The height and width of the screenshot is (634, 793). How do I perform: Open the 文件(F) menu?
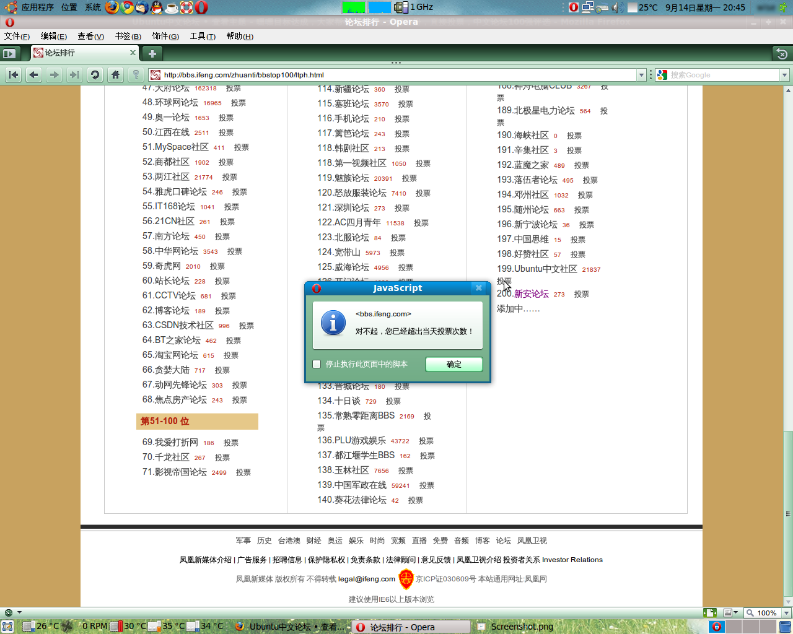(17, 37)
